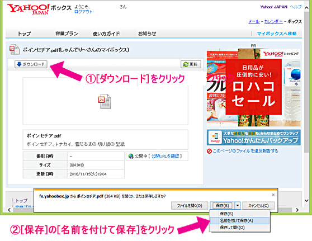The height and width of the screenshot is (241, 312).
Task: Click the ダウンロード download button
Action: pos(31,64)
